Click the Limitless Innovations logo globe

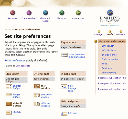(110, 12)
